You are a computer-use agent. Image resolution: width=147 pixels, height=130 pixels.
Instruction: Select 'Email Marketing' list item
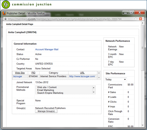click(x=45, y=90)
